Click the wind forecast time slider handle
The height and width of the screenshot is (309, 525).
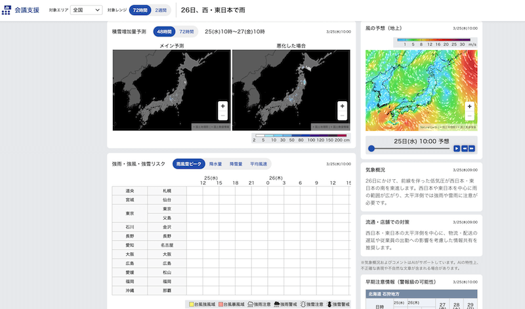[x=371, y=149]
